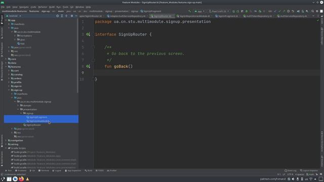Open the Code menu
The image size is (324, 182).
point(33,7)
